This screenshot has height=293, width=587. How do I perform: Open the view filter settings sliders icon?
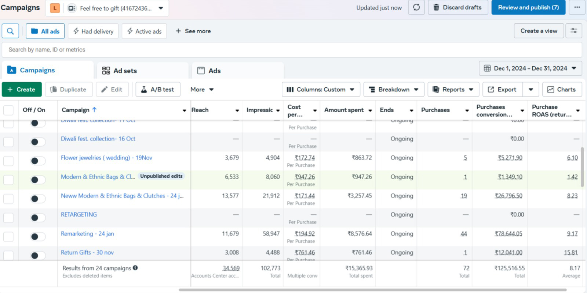point(574,31)
